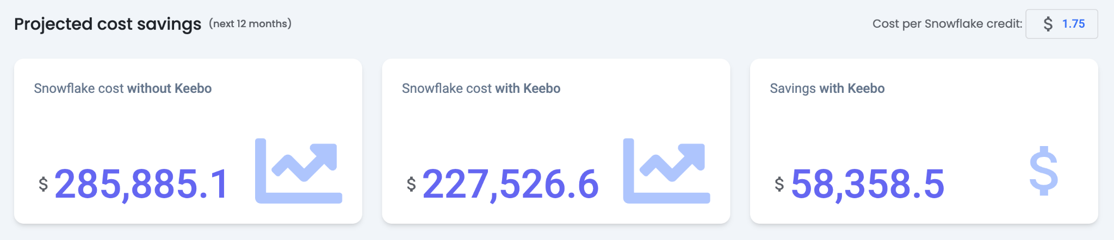This screenshot has width=1114, height=240.
Task: Click the "Snowflake cost without Keebo" card title
Action: pyautogui.click(x=122, y=89)
